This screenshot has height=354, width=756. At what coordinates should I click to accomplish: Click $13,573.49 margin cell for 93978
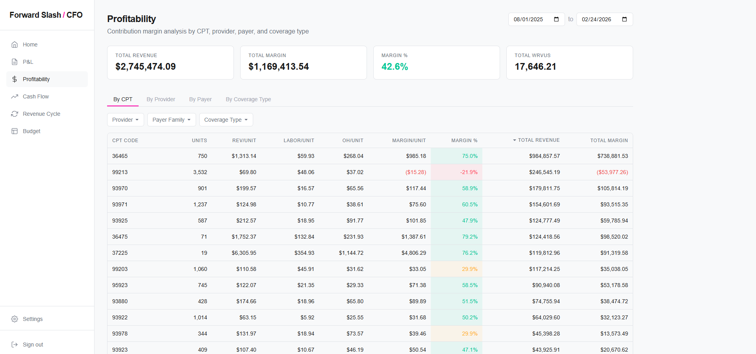[x=614, y=334]
